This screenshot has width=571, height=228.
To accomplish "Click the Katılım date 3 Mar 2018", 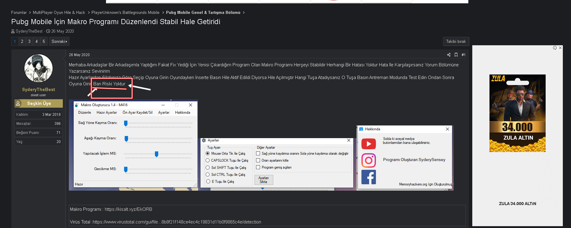I will [x=51, y=115].
